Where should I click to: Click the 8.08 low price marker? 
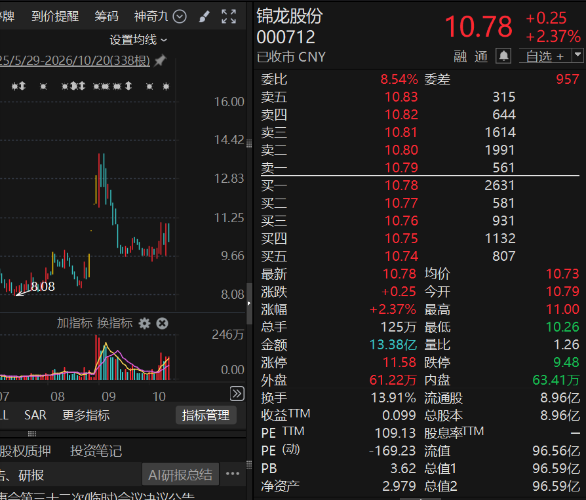click(x=43, y=286)
